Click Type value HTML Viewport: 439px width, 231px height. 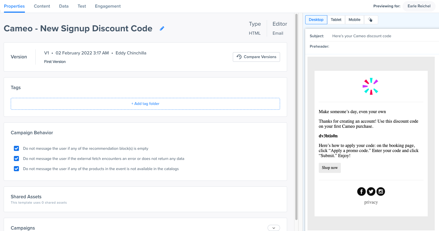(x=255, y=33)
